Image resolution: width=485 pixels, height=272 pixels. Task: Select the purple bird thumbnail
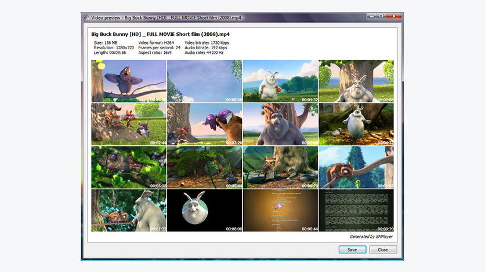point(129,81)
